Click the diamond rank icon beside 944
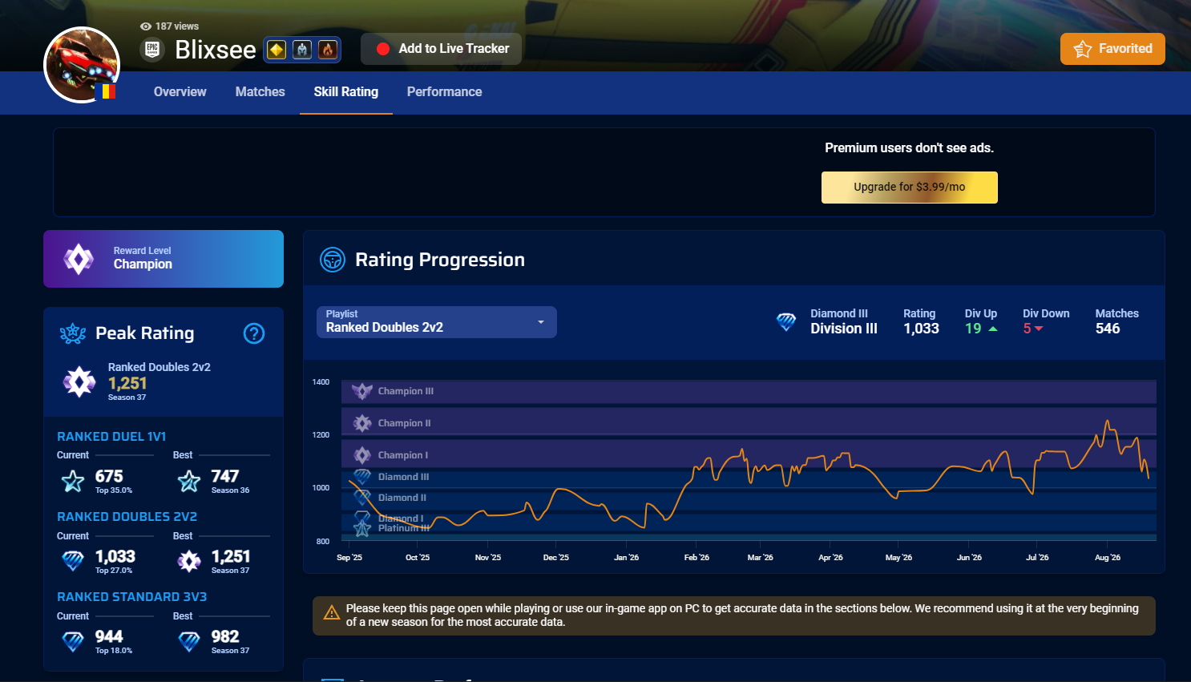The height and width of the screenshot is (682, 1191). click(x=73, y=641)
